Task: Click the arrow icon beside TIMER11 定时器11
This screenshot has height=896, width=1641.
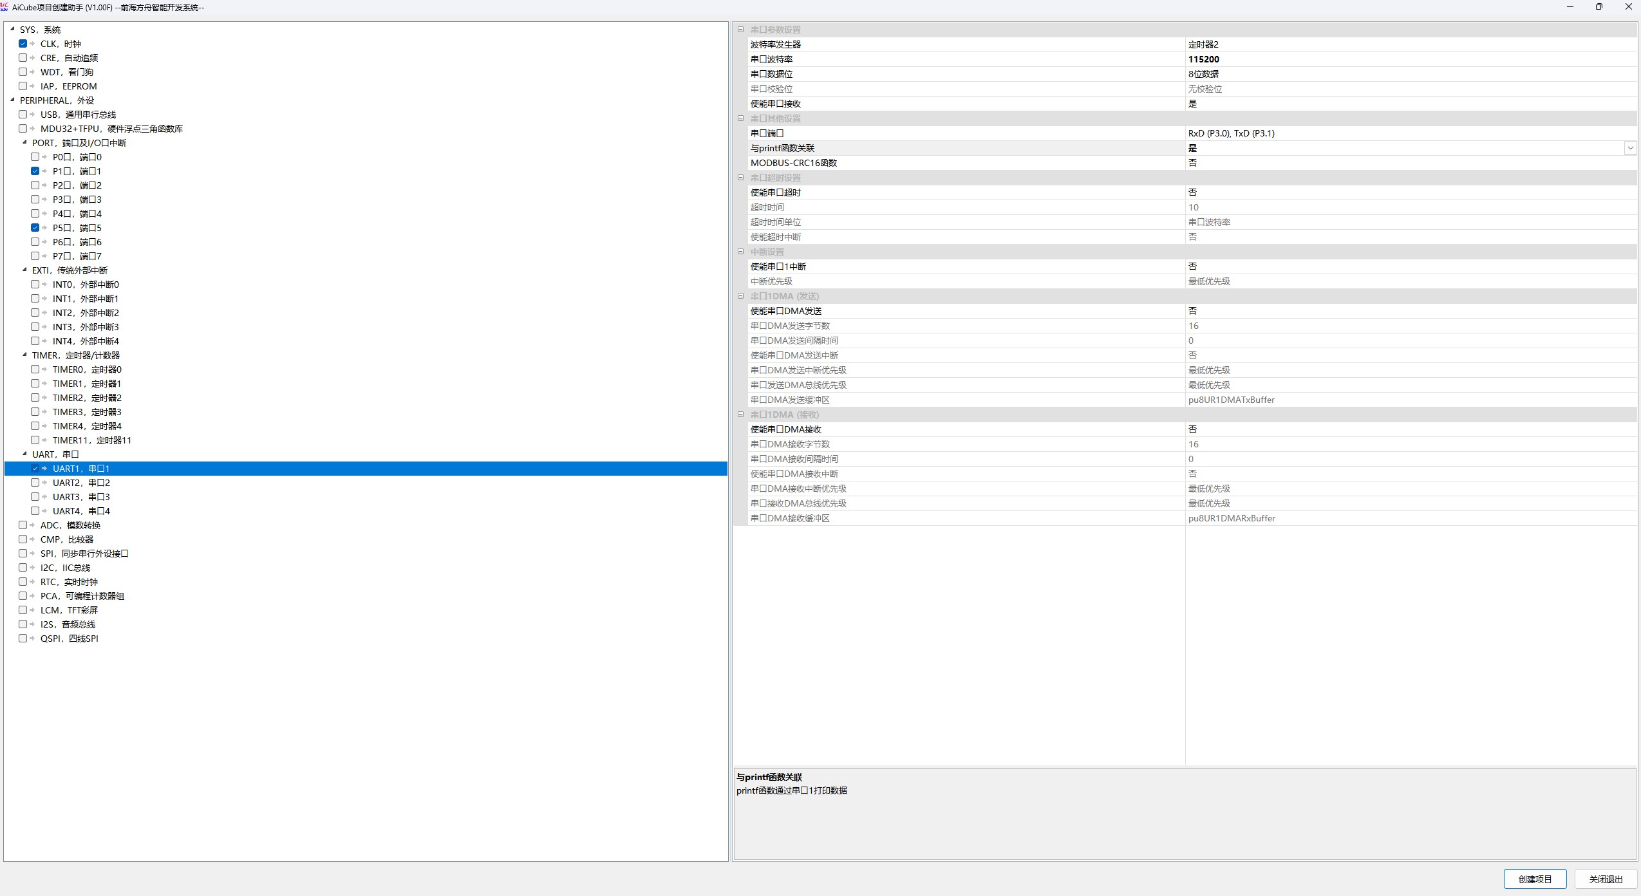Action: click(x=44, y=440)
